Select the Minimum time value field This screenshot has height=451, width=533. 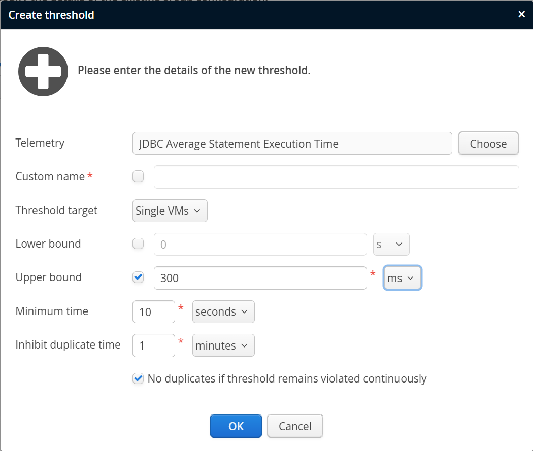click(153, 311)
